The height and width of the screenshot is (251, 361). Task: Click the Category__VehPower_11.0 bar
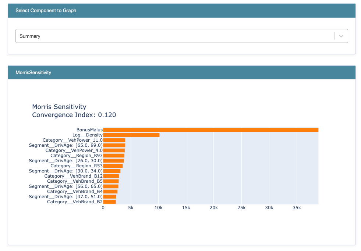point(114,140)
